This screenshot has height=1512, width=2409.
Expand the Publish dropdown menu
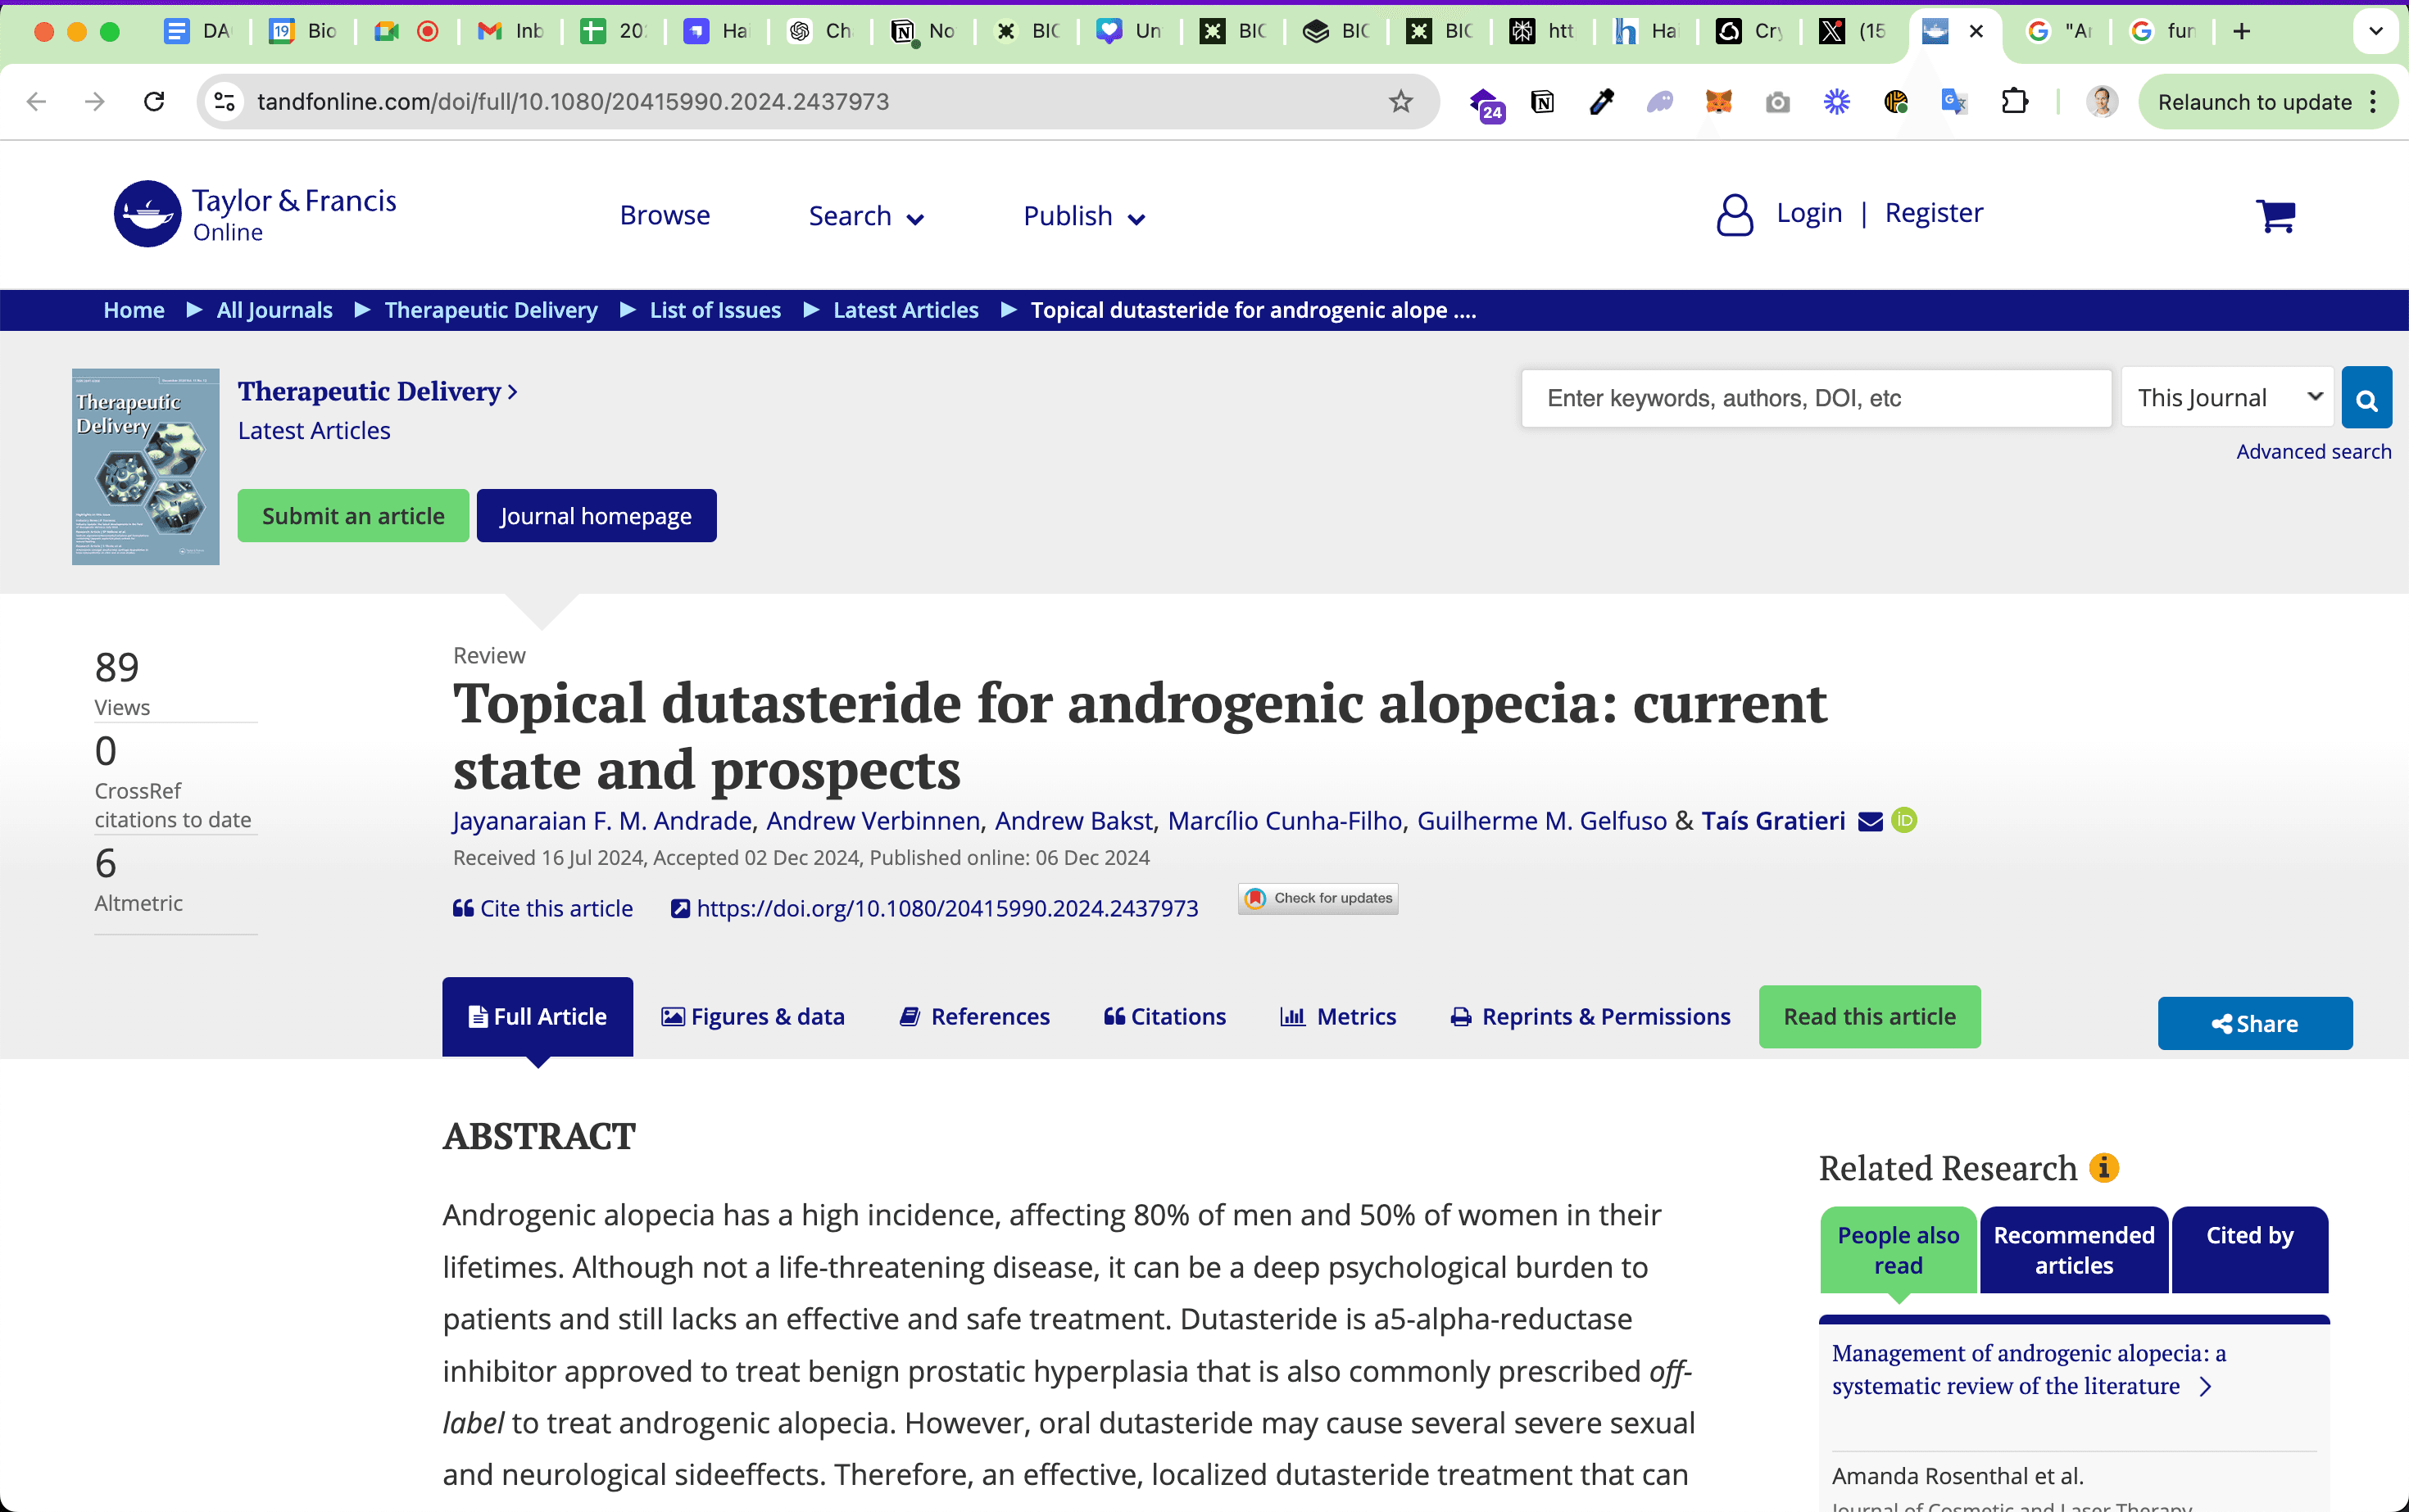point(1083,216)
